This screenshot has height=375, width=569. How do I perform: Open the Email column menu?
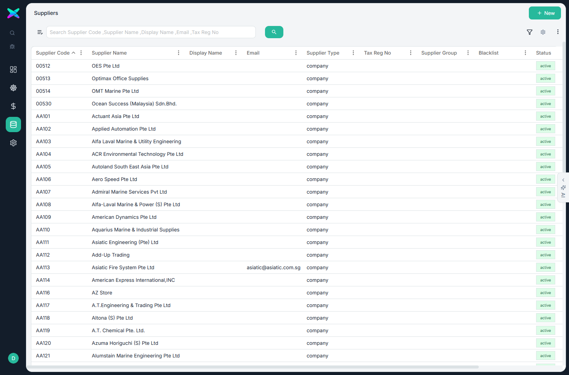pyautogui.click(x=296, y=53)
